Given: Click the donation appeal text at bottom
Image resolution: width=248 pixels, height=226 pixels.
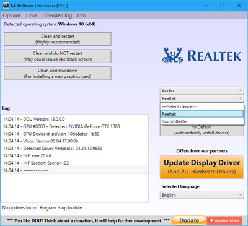Looking at the screenshot, I should click(x=88, y=220).
